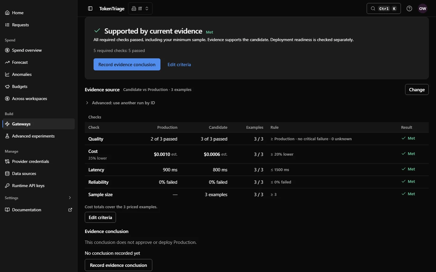Click the Budgets piggy bank icon

point(7,86)
